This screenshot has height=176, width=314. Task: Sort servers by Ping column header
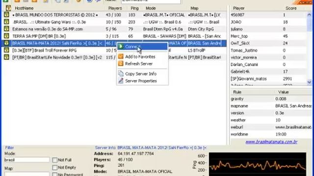click(x=134, y=8)
